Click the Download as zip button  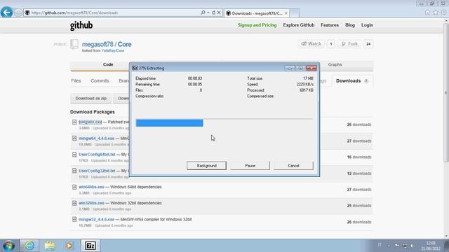[x=91, y=98]
